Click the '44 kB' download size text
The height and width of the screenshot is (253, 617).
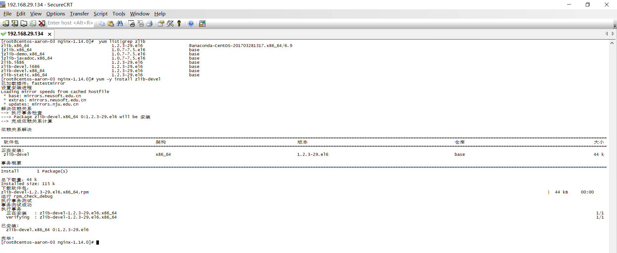pos(561,192)
